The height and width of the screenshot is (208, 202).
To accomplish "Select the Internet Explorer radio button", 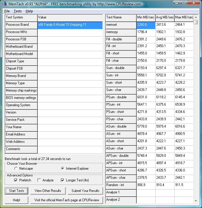I will [x=62, y=169].
